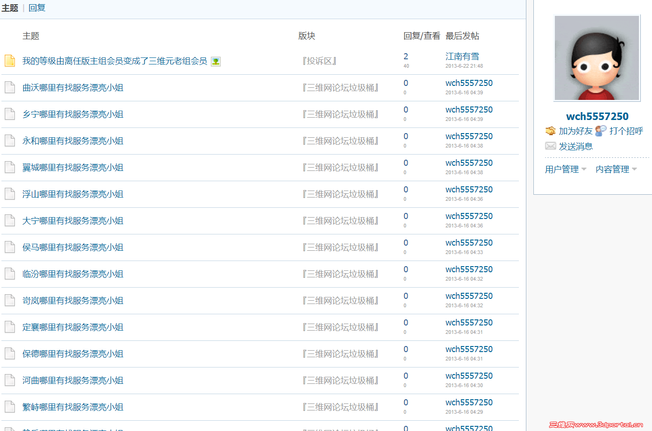Viewport: 652px width, 431px height.
Task: Click the reply count 2 of the first thread
Action: click(405, 56)
